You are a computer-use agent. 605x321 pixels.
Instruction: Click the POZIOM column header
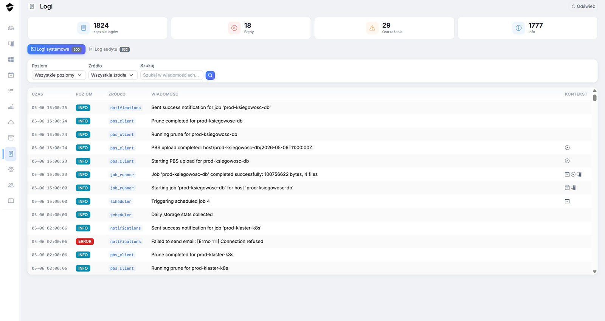[84, 94]
